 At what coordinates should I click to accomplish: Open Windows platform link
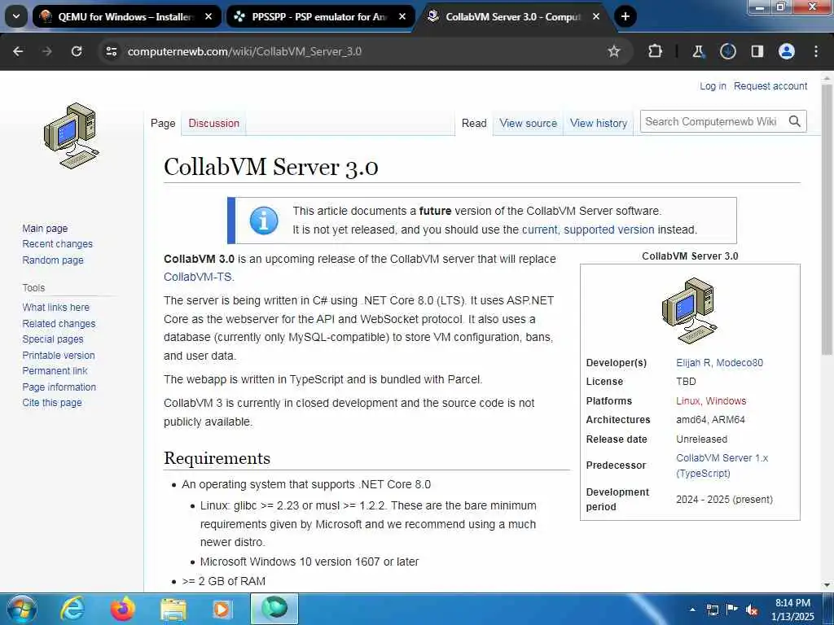(x=726, y=400)
